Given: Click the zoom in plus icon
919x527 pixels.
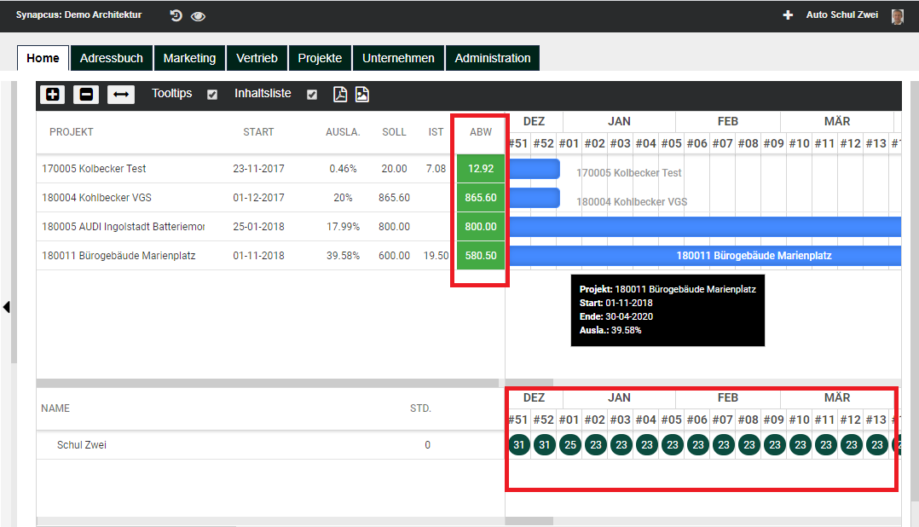Looking at the screenshot, I should (x=52, y=95).
